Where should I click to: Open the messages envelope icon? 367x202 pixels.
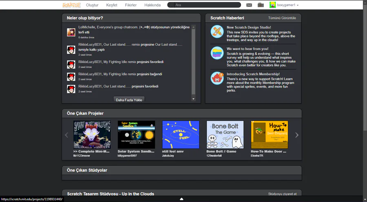coord(249,5)
